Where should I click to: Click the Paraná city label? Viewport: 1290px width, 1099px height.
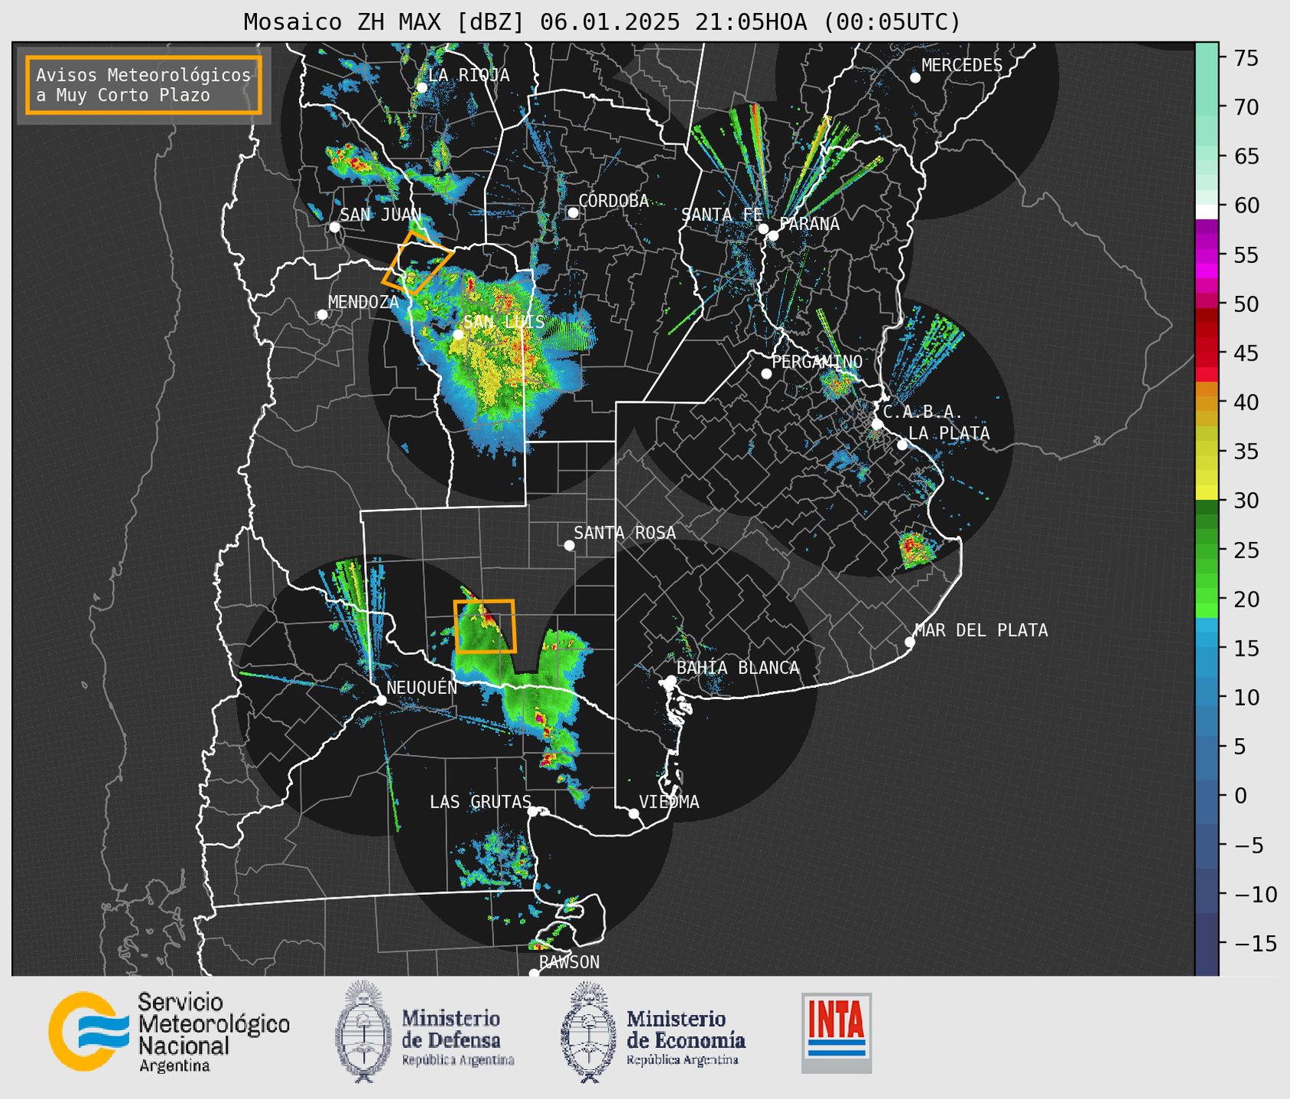click(809, 224)
